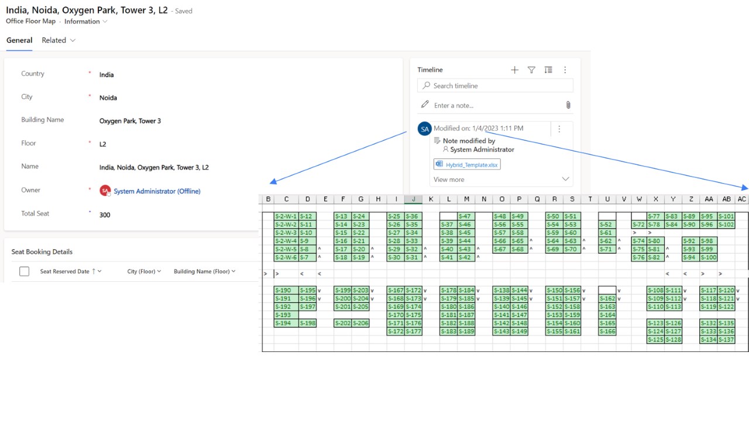Click the timeline sort/list view icon
The image size is (749, 421).
pos(548,70)
